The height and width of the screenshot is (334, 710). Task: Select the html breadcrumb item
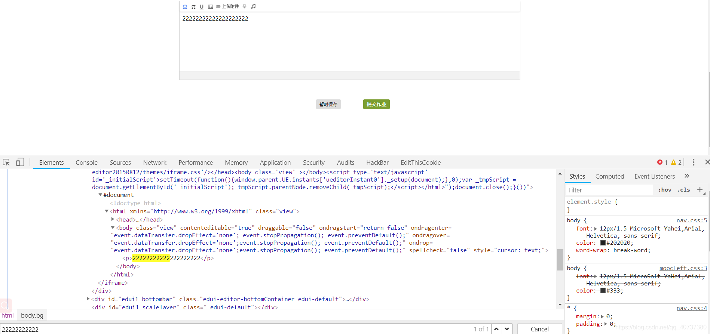coord(7,315)
